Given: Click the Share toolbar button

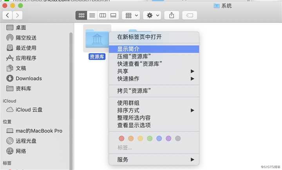Looking at the screenshot, I should [172, 16].
